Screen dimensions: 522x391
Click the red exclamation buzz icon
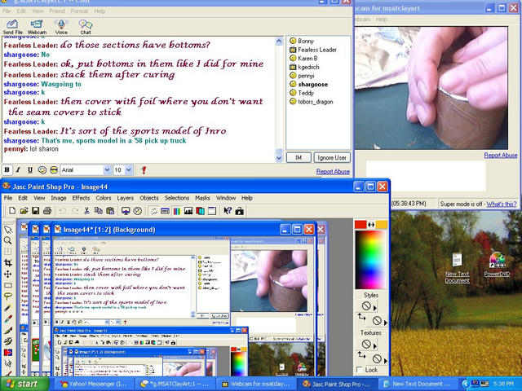pos(144,170)
